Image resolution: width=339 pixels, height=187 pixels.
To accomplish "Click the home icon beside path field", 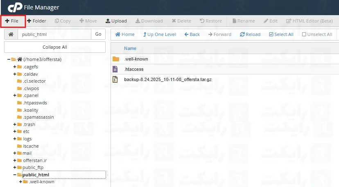I will click(11, 34).
